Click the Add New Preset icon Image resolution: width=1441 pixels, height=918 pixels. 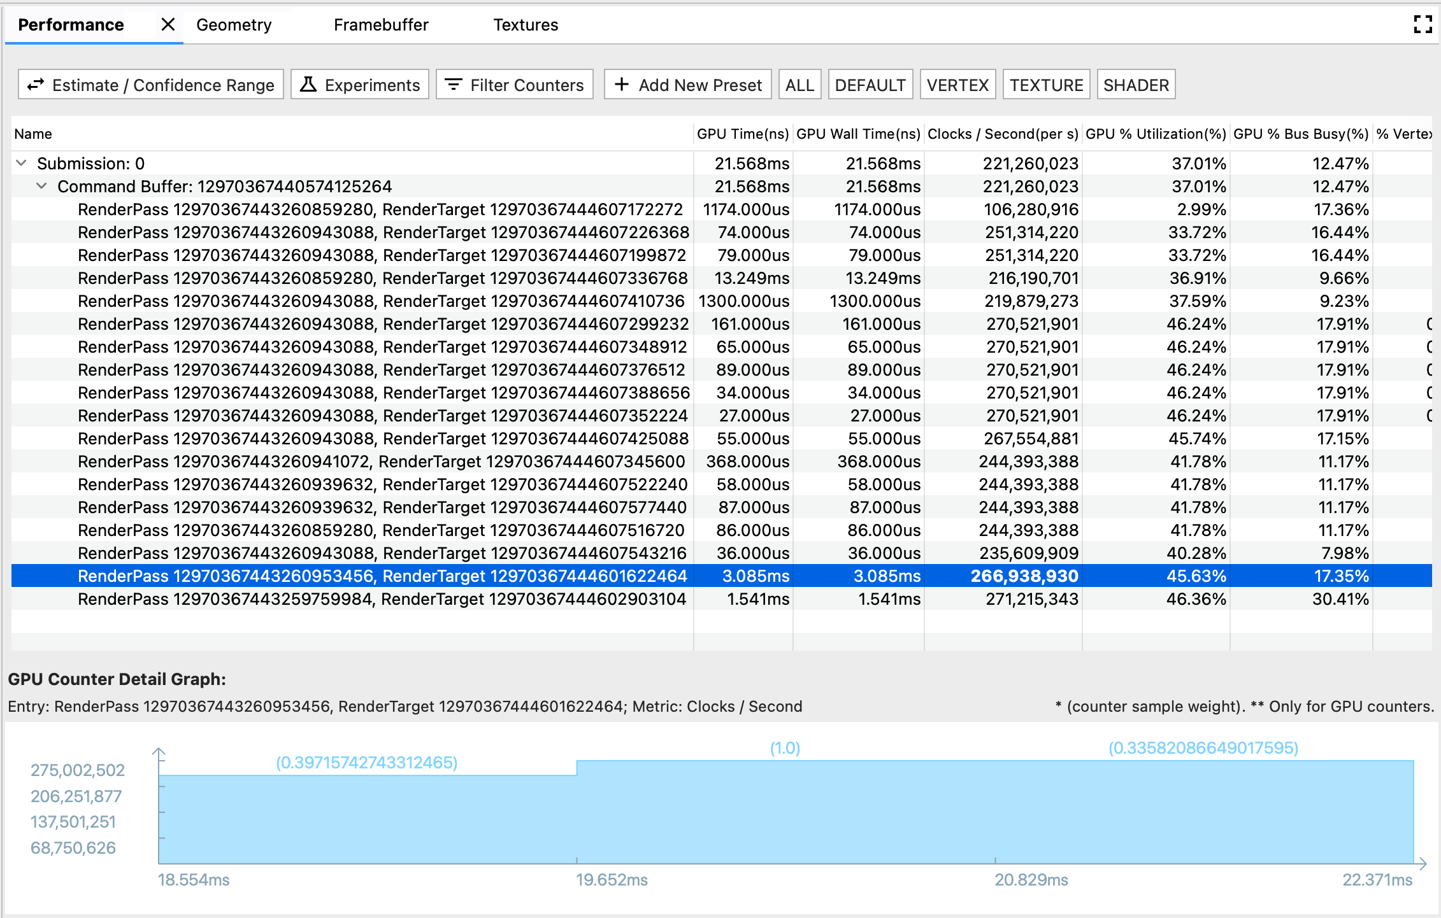click(624, 85)
